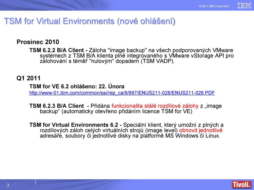Select the slide title 'TSM for Virtual Environments'
254x190 pixels.
point(59,21)
